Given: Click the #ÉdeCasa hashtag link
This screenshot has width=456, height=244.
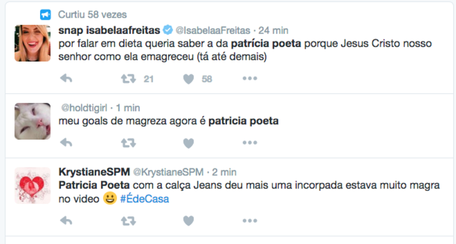Looking at the screenshot, I should pos(144,199).
